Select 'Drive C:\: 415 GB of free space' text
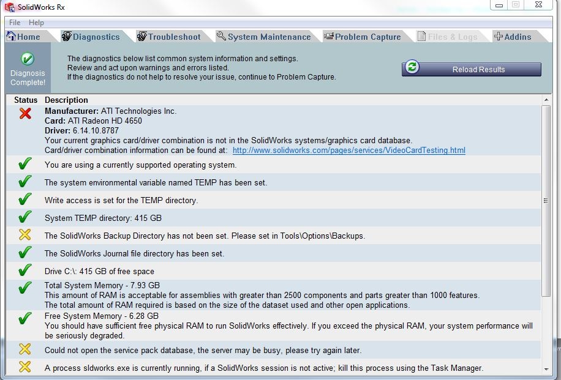The width and height of the screenshot is (561, 380). tap(99, 271)
